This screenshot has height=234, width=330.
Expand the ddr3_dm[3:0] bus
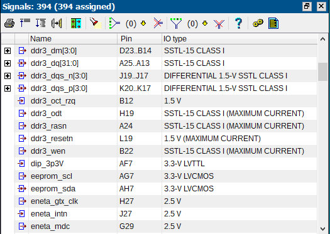tap(8, 51)
